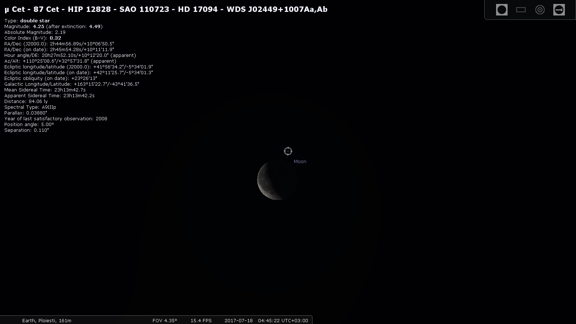Click the 'Separation: 0.110"' line

tap(27, 130)
